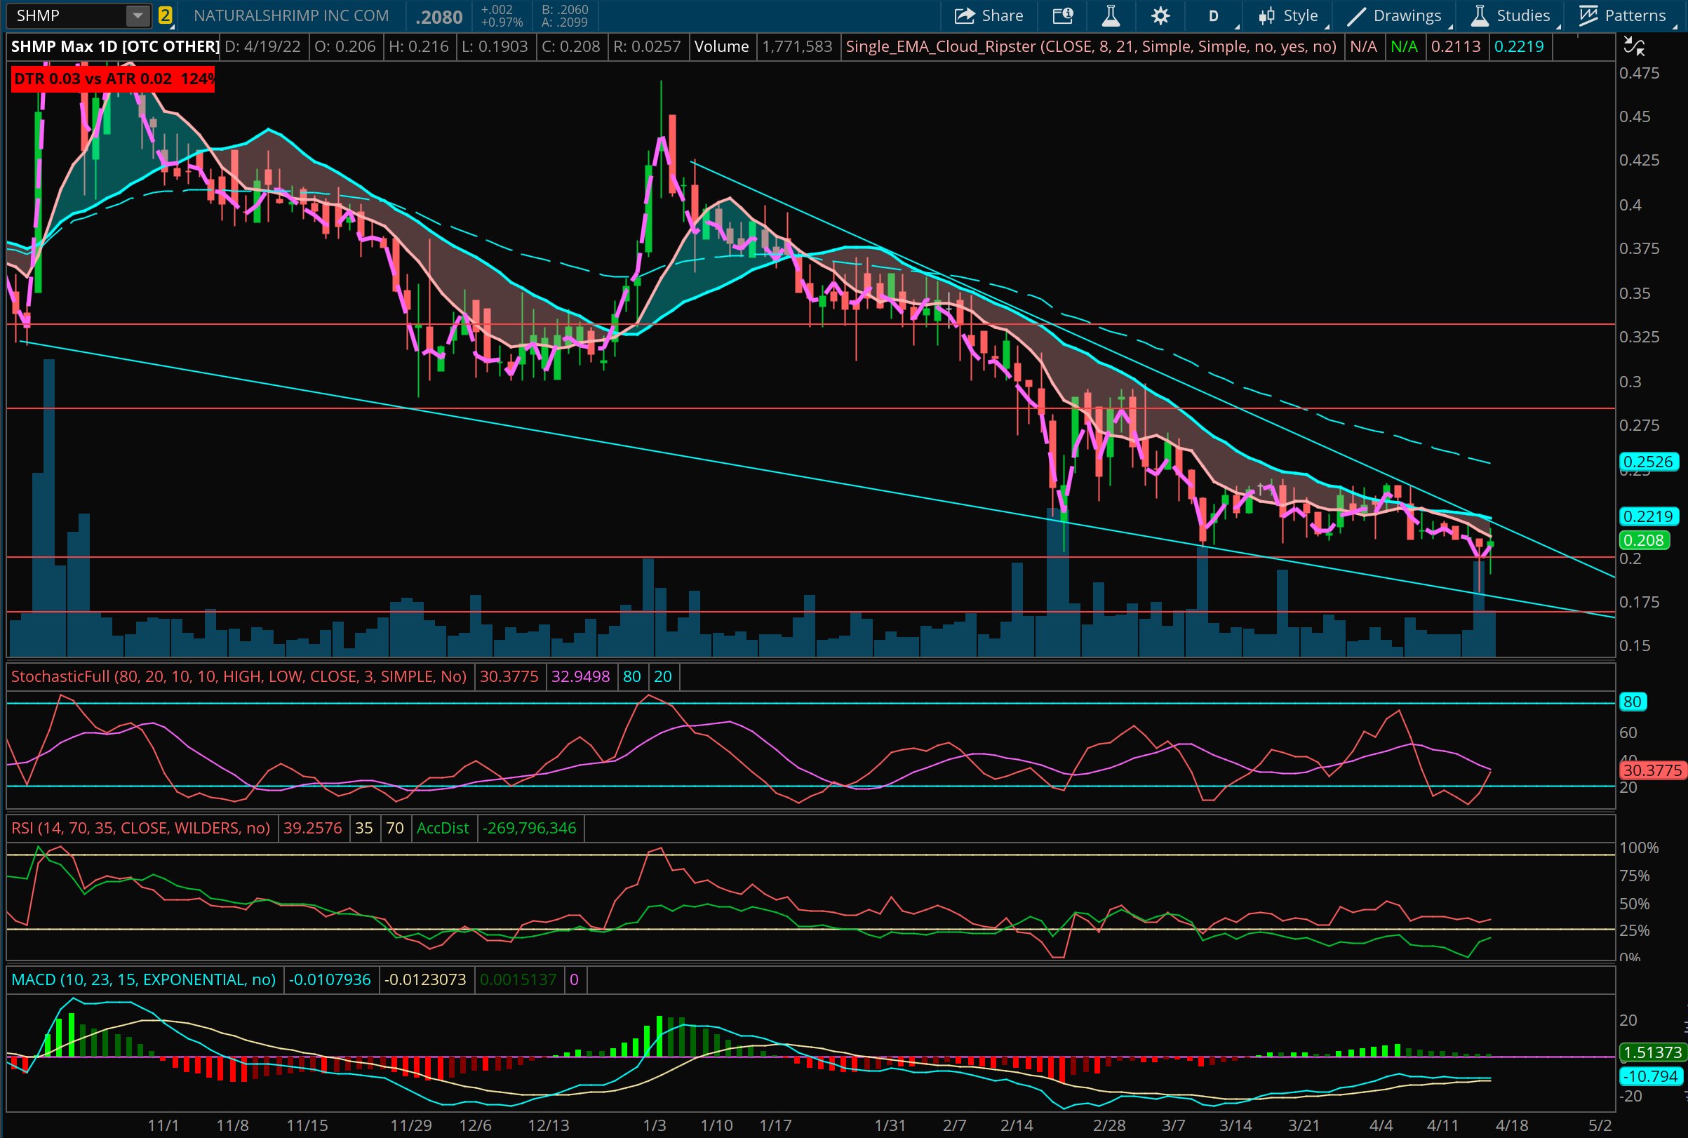Click the 11/1 date axis label
This screenshot has width=1688, height=1138.
coord(163,1125)
